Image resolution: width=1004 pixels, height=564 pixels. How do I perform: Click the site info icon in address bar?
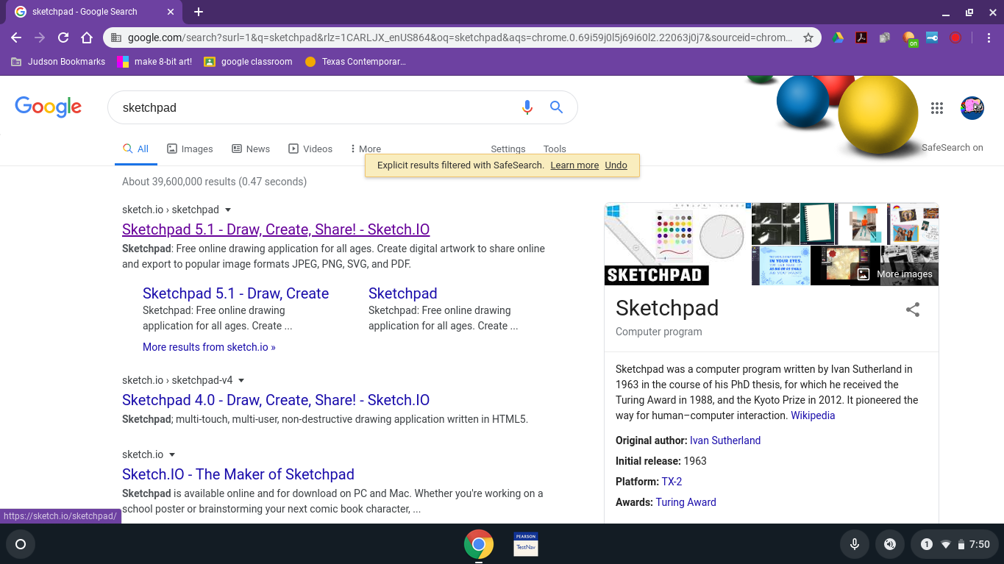point(115,38)
